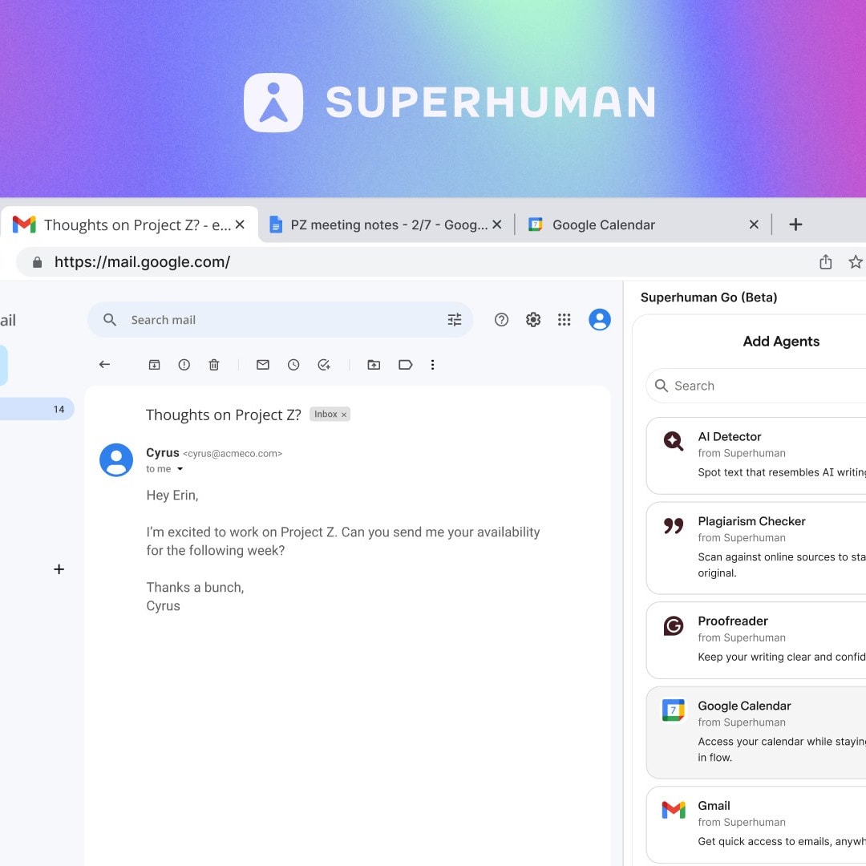
Task: Open advanced search filters
Action: coord(455,319)
